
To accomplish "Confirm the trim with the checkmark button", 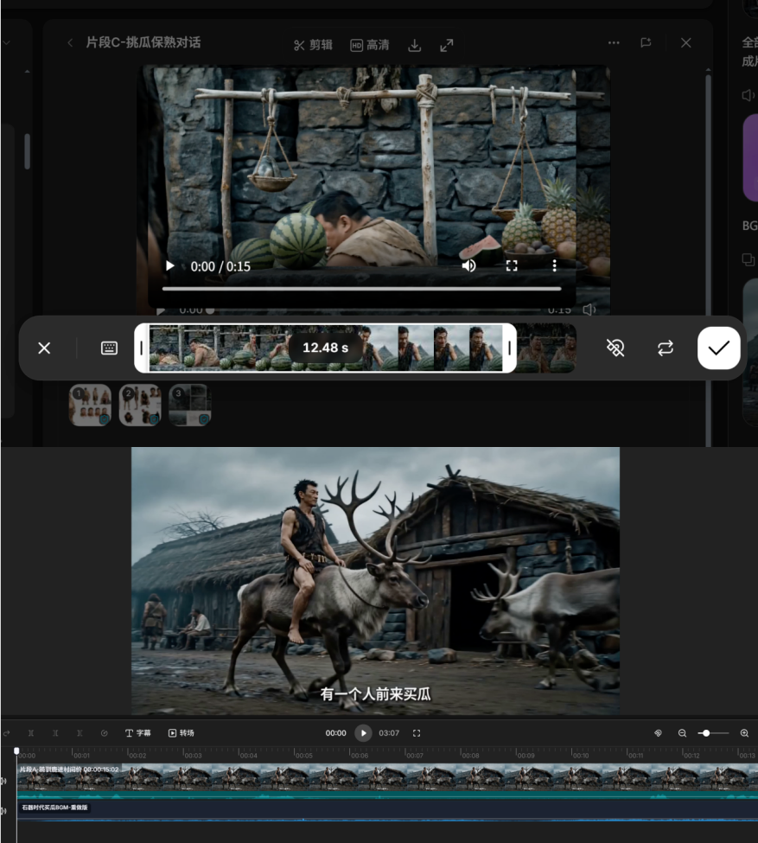I will [719, 348].
